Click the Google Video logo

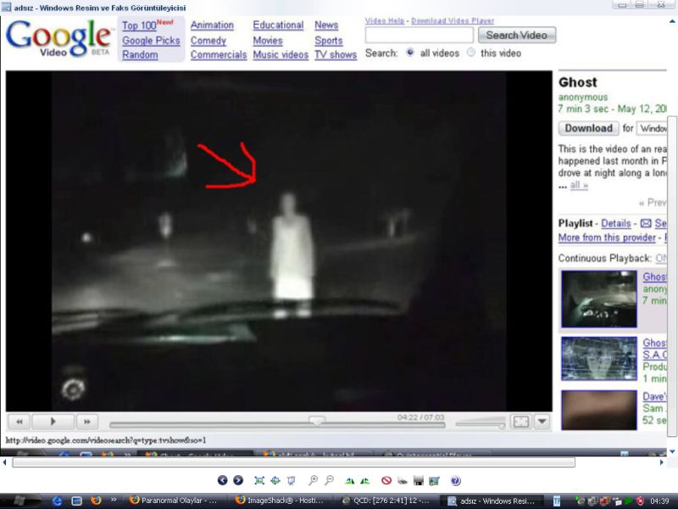pos(58,37)
